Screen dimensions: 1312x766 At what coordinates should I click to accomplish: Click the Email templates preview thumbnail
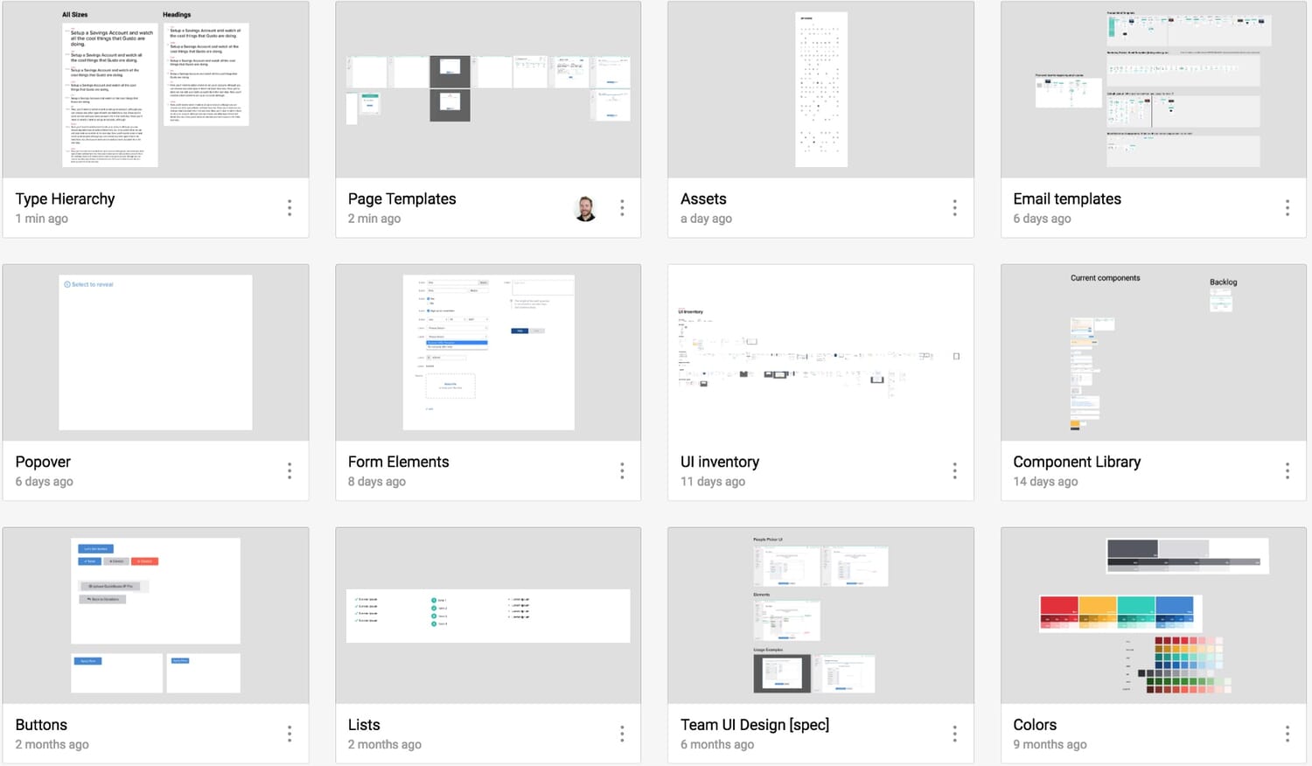tap(1153, 88)
